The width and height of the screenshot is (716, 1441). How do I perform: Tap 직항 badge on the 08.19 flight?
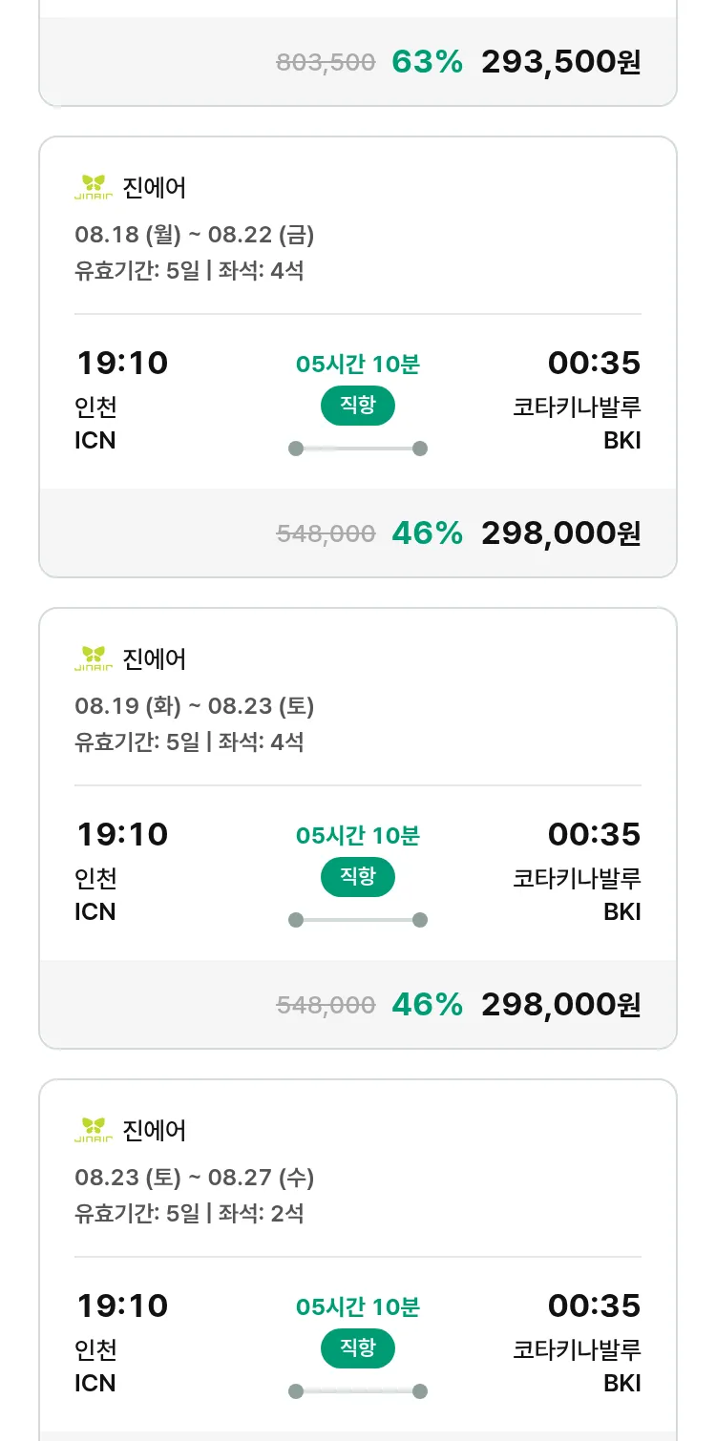coord(358,877)
